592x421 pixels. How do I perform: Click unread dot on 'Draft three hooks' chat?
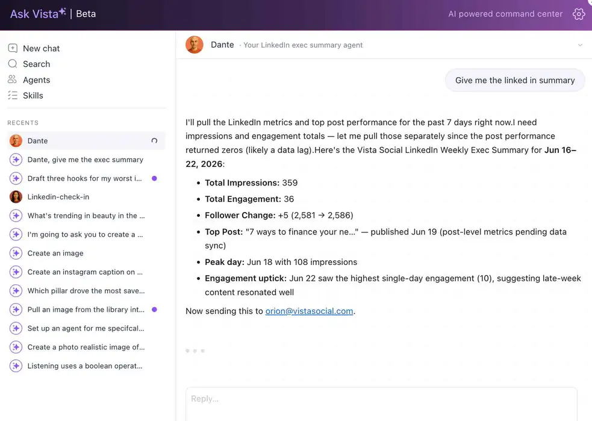[154, 178]
